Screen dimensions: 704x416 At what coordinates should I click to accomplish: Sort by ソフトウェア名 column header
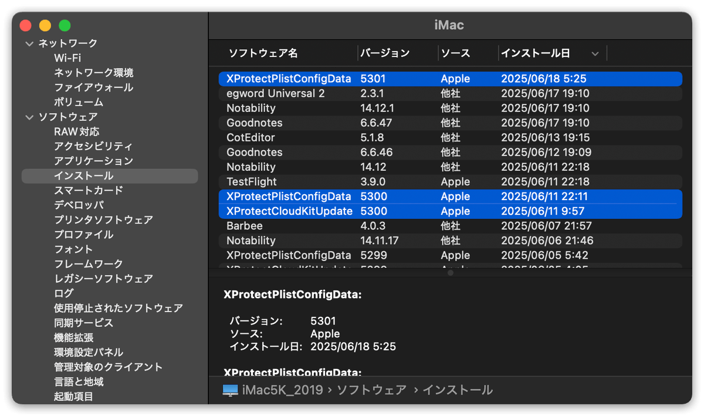[263, 53]
